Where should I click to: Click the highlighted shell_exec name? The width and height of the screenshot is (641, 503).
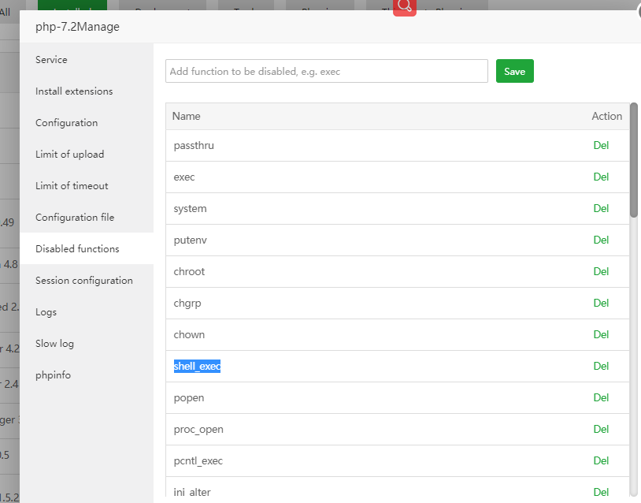click(x=197, y=366)
